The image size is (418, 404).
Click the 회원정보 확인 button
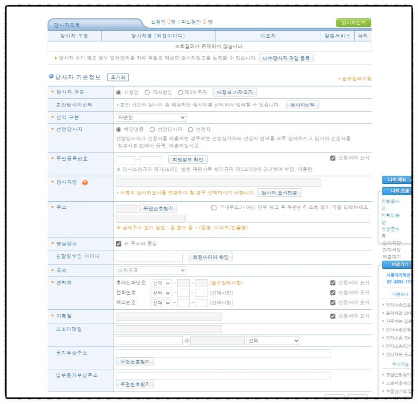[x=188, y=160]
